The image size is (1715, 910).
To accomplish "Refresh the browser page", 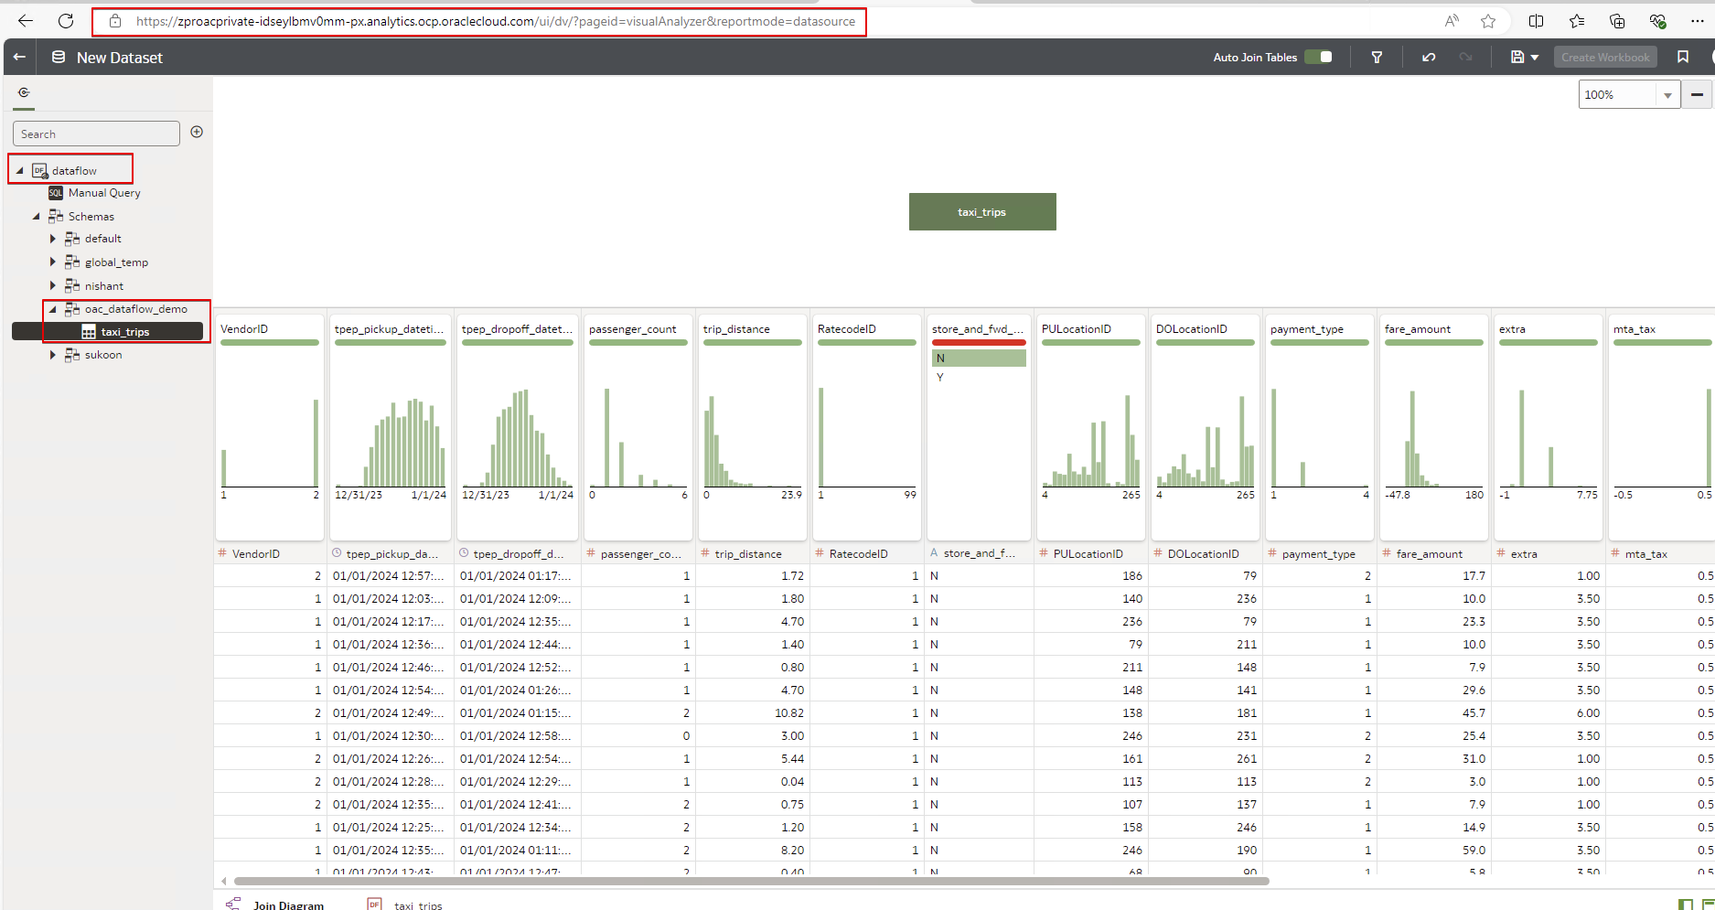I will [66, 21].
